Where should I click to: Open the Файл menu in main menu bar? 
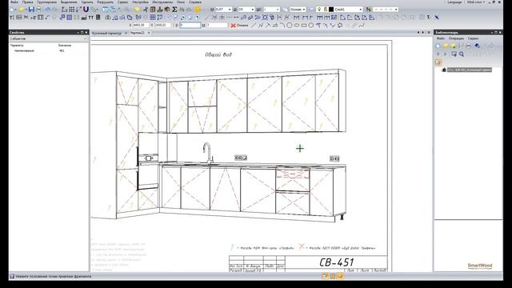tap(14, 2)
